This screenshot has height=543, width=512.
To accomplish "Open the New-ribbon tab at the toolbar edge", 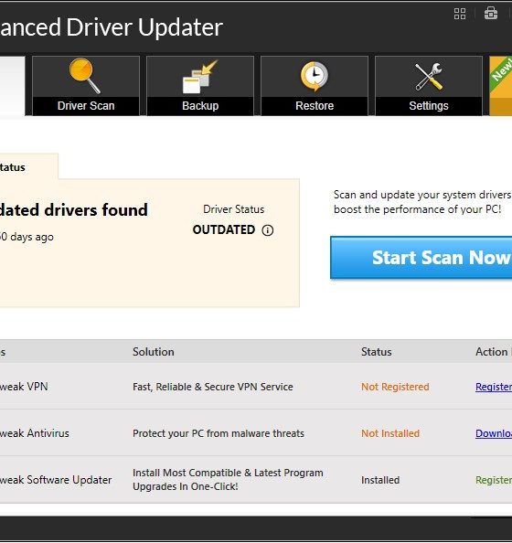I will pyautogui.click(x=500, y=86).
